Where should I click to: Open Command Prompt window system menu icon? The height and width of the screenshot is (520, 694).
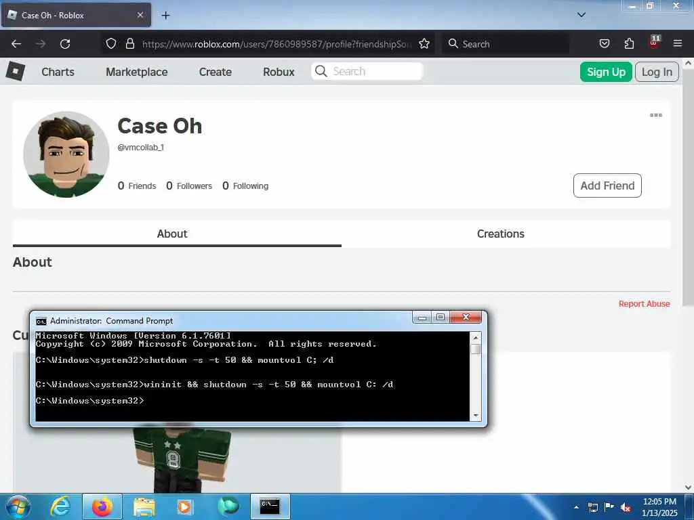tap(41, 321)
